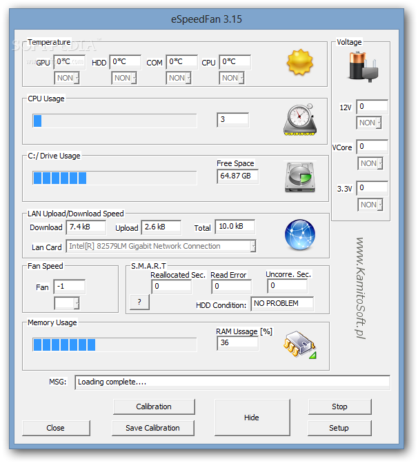The height and width of the screenshot is (463, 418).
Task: Click the CPU usage progress bar
Action: coord(115,121)
